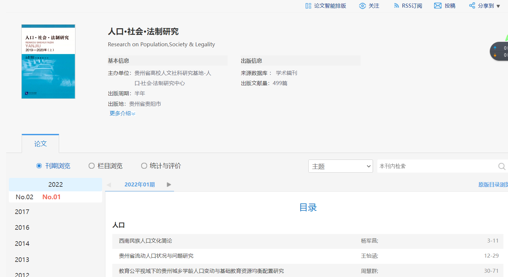Select the 刊期浏览 radio button
Screen dimensions: 508x277
[x=39, y=166]
